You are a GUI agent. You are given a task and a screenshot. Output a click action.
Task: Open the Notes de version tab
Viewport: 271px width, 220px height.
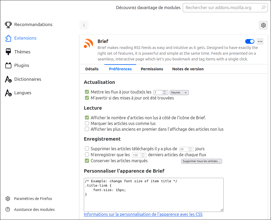(188, 69)
